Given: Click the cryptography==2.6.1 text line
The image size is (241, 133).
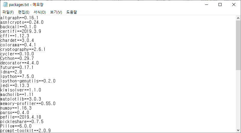Looking at the screenshot, I should [23, 49].
